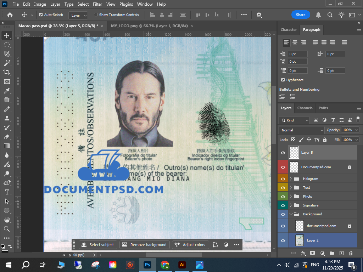Switch to the Channels tab

pyautogui.click(x=305, y=108)
